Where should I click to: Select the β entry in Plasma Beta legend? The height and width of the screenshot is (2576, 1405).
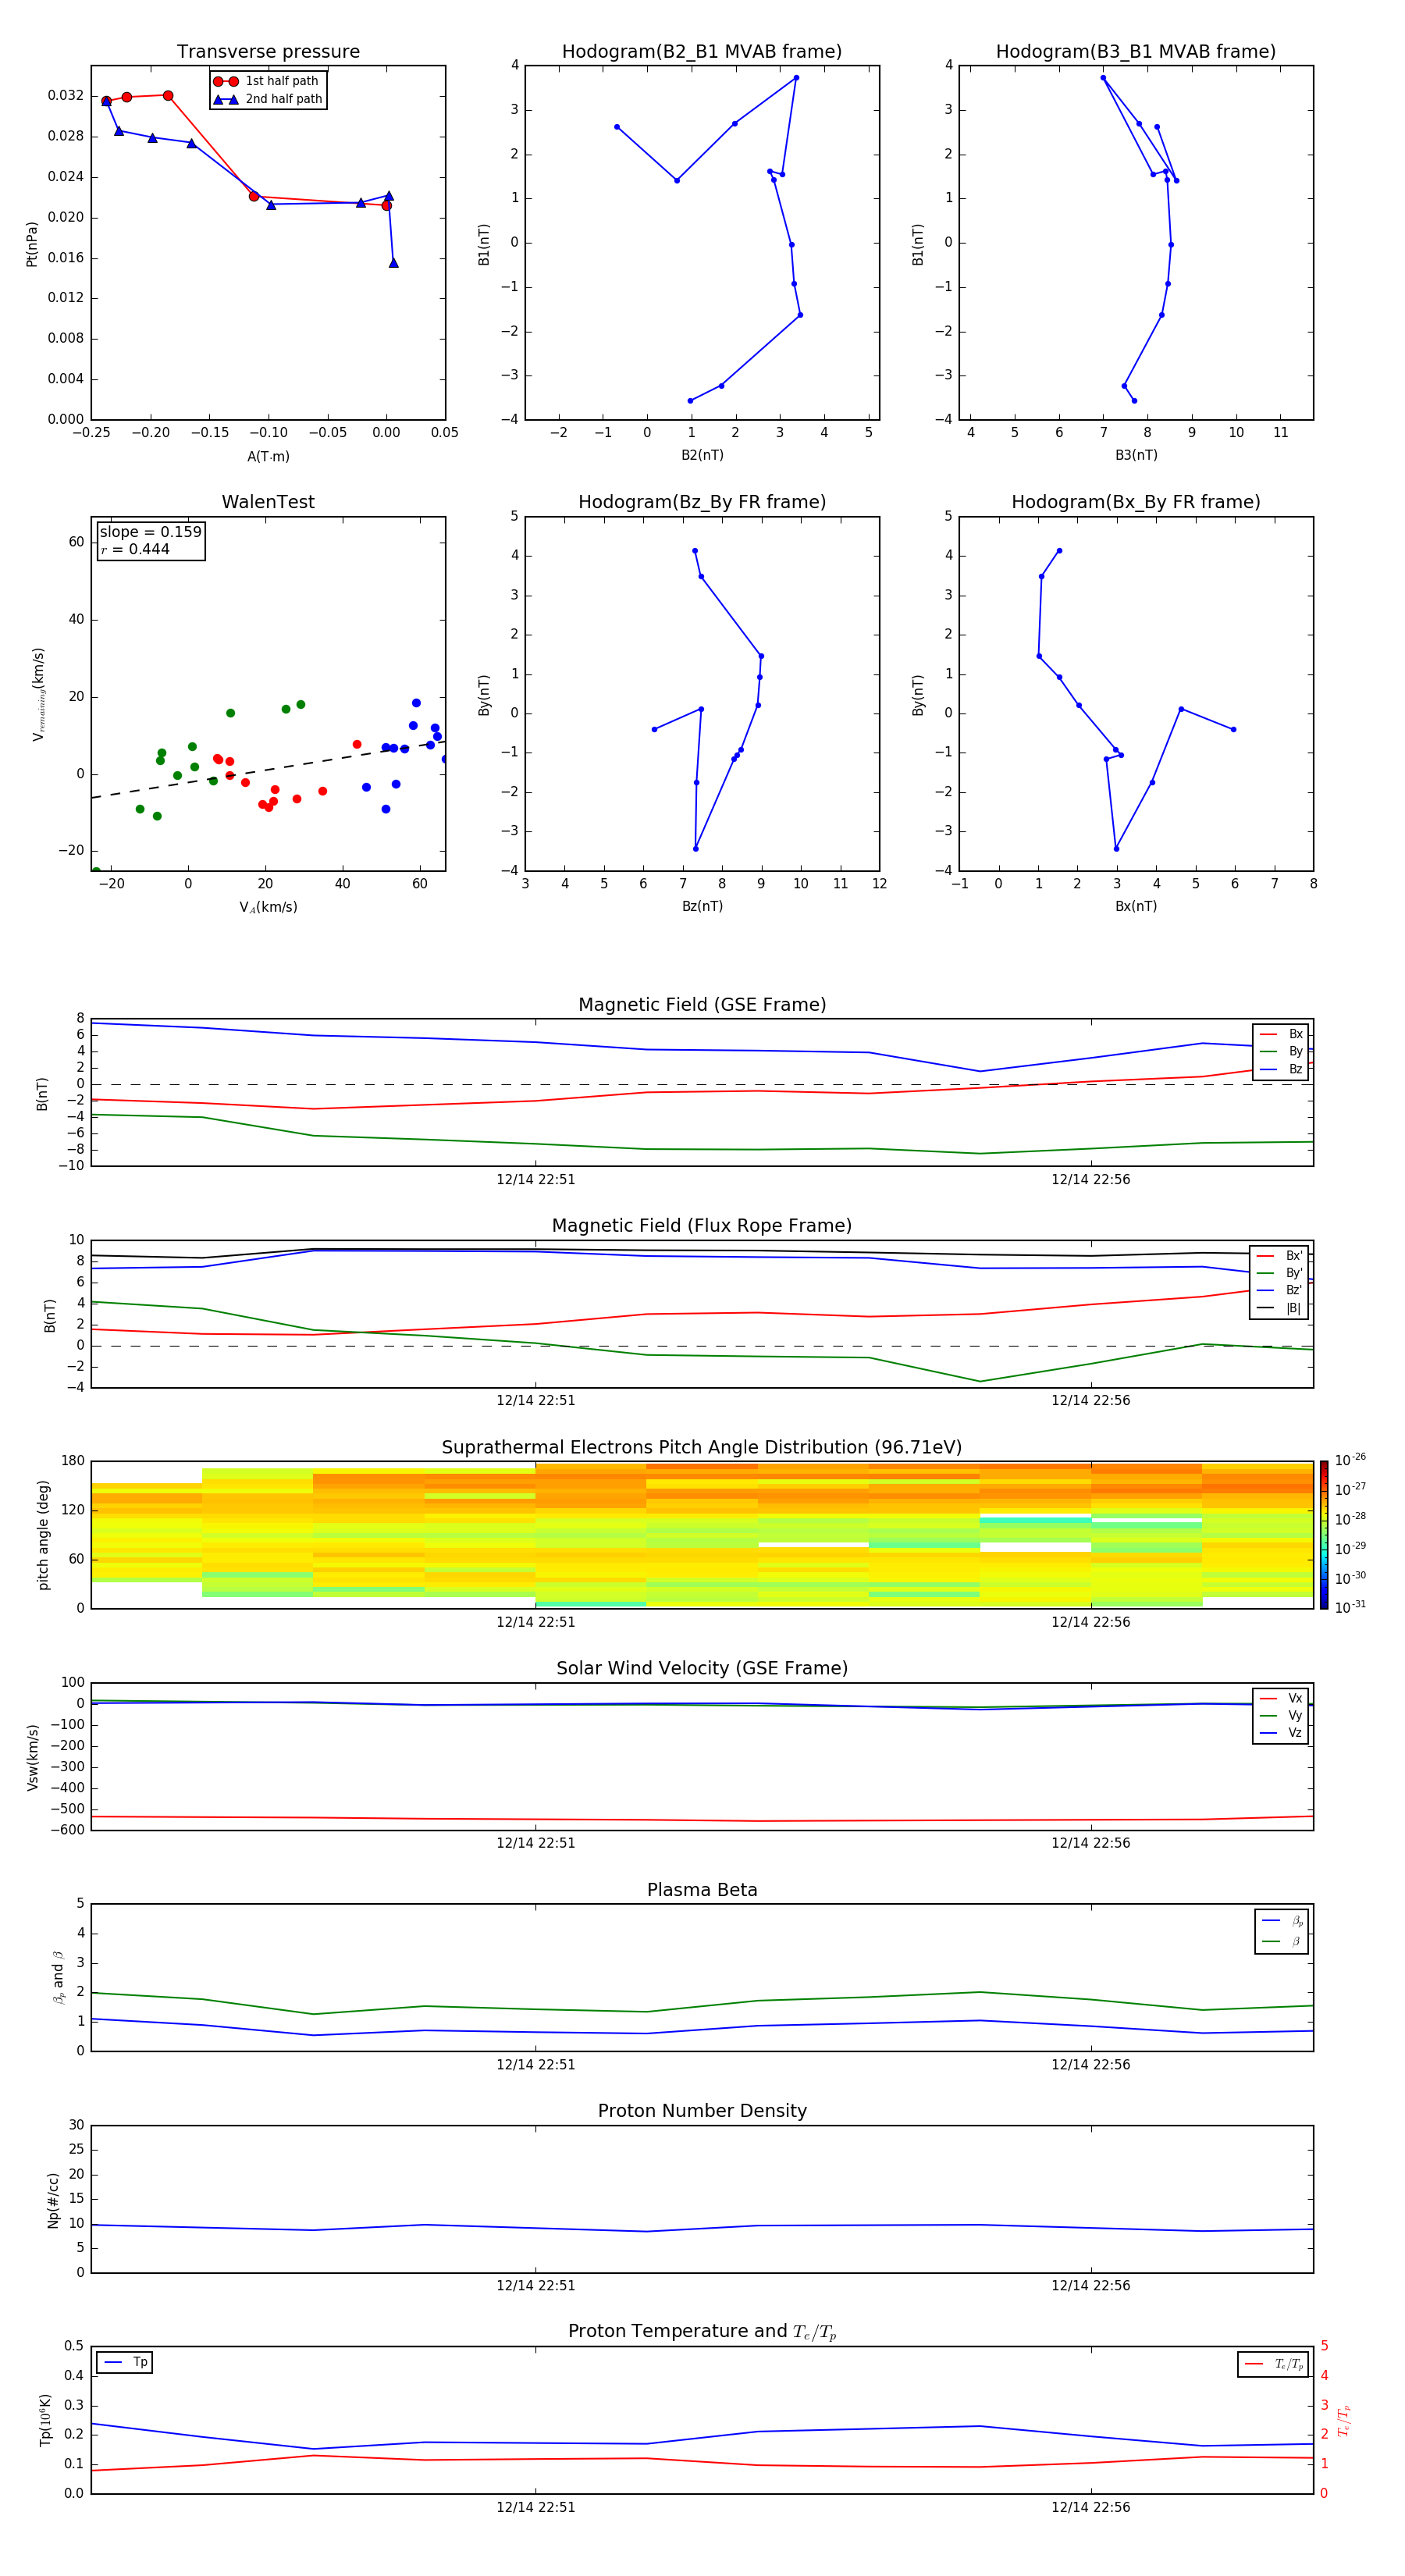pos(1282,1941)
